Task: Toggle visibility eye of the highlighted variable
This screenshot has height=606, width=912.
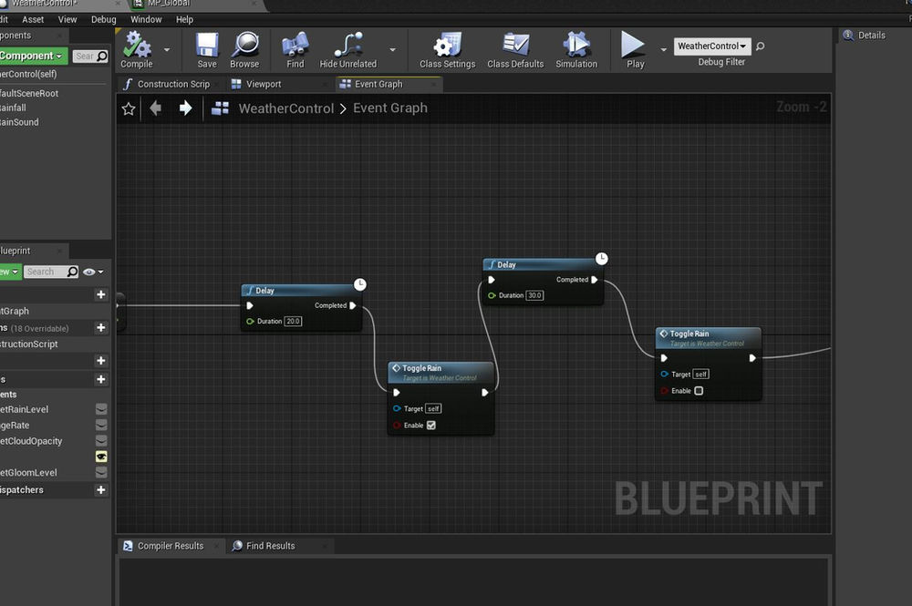Action: tap(101, 457)
